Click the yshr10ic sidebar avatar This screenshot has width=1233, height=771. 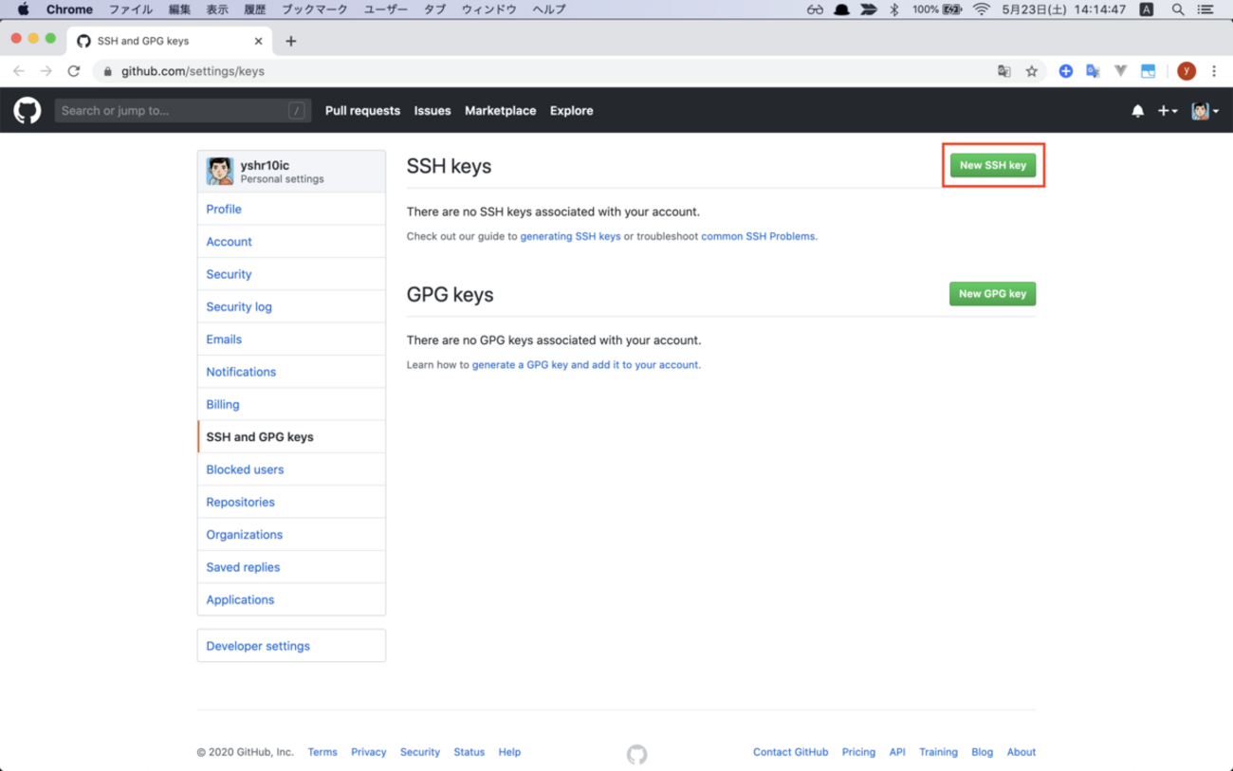(220, 171)
